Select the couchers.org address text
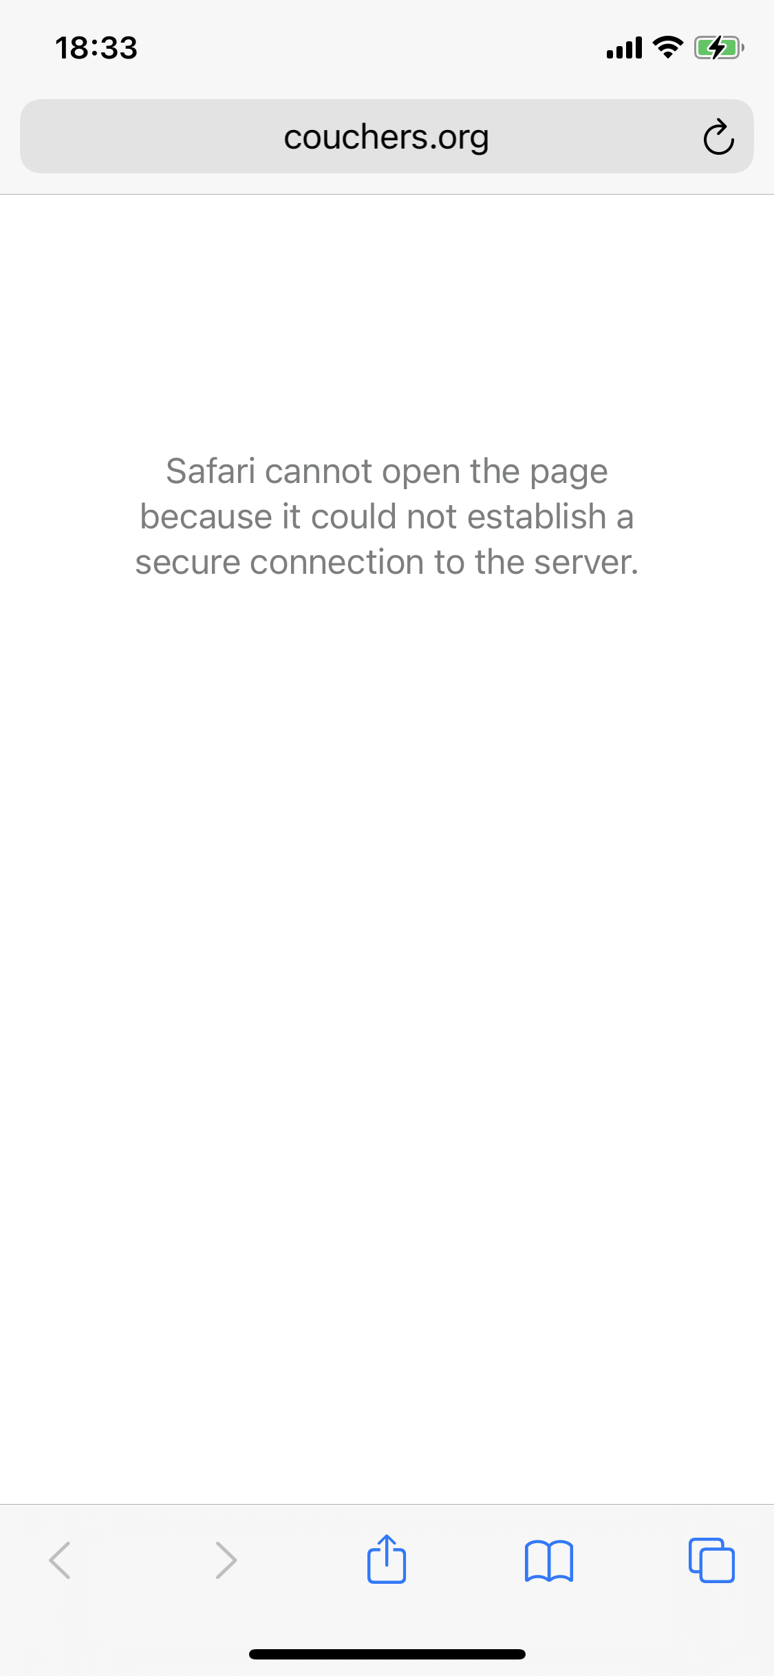This screenshot has height=1676, width=774. coord(386,137)
